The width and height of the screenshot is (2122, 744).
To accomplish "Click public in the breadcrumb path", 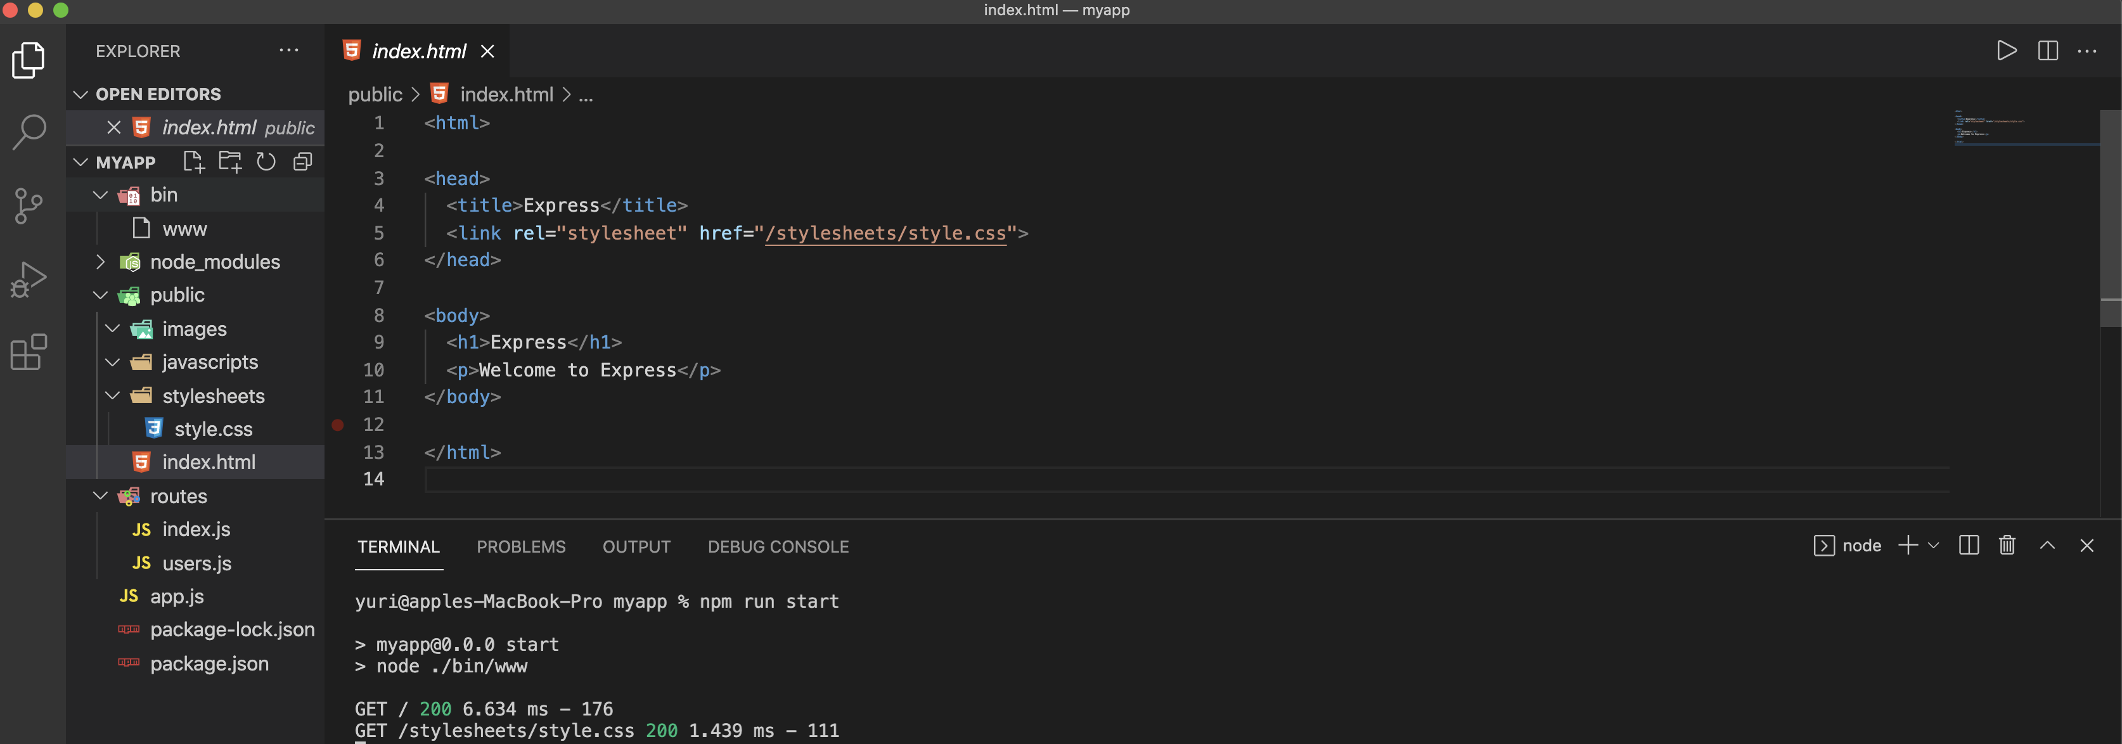I will point(375,95).
